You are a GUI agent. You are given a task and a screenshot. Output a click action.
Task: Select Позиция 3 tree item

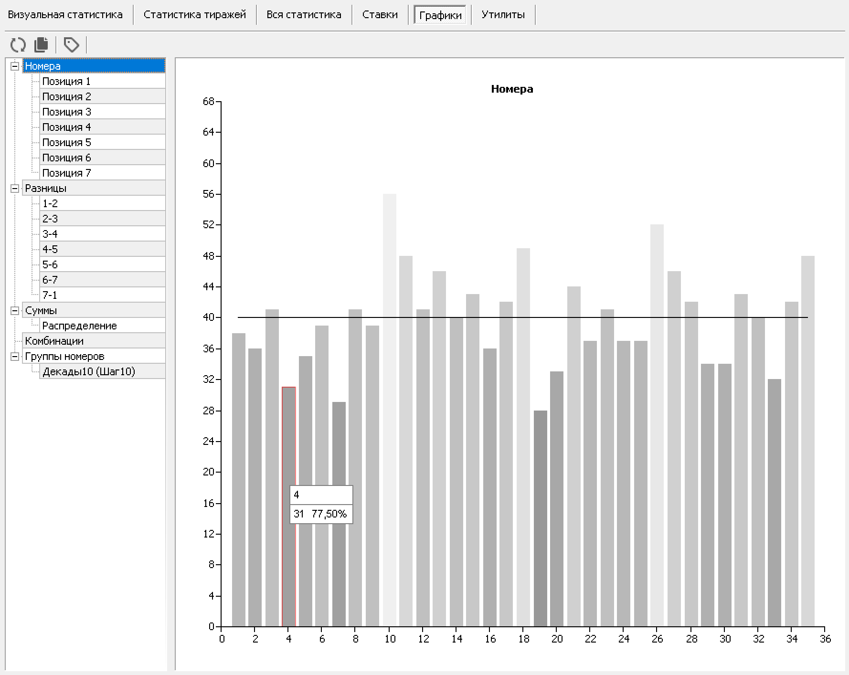(x=103, y=112)
